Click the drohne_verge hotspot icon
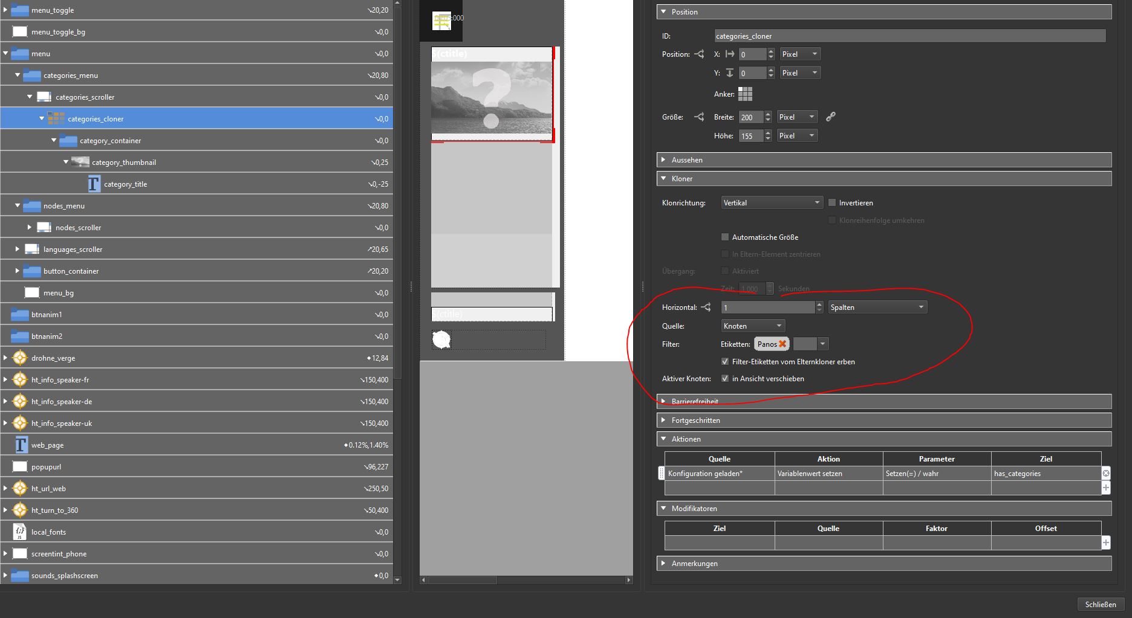The height and width of the screenshot is (618, 1132). pyautogui.click(x=20, y=358)
